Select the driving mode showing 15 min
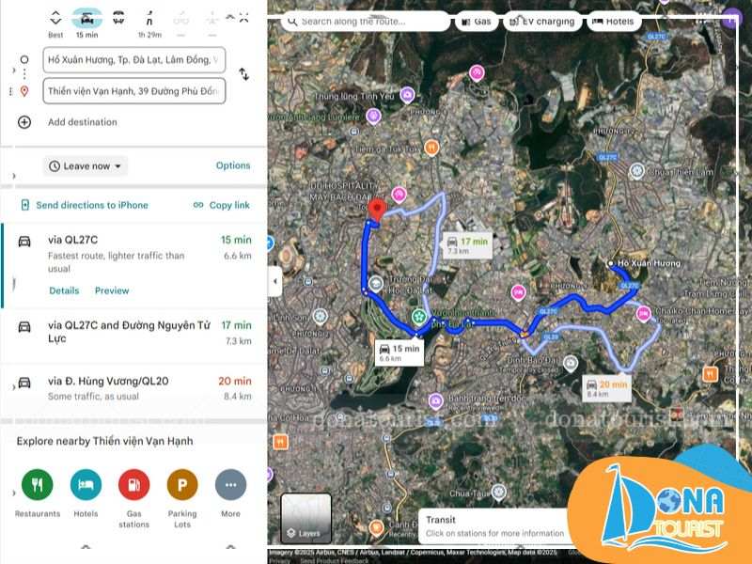 (x=86, y=23)
